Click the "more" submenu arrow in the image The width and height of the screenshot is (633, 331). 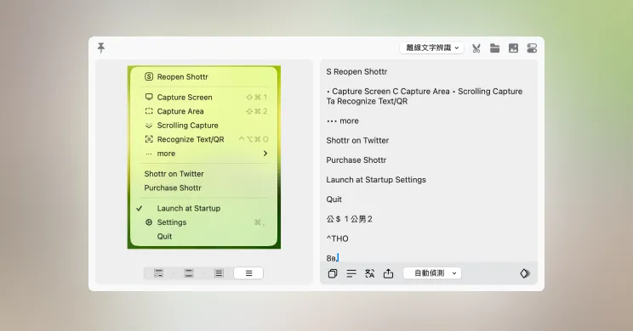(265, 154)
